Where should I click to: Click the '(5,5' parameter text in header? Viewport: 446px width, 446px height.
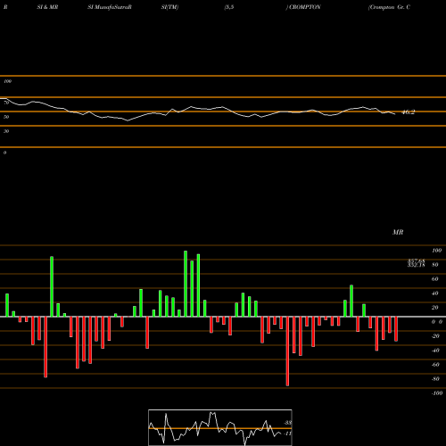coord(229,7)
